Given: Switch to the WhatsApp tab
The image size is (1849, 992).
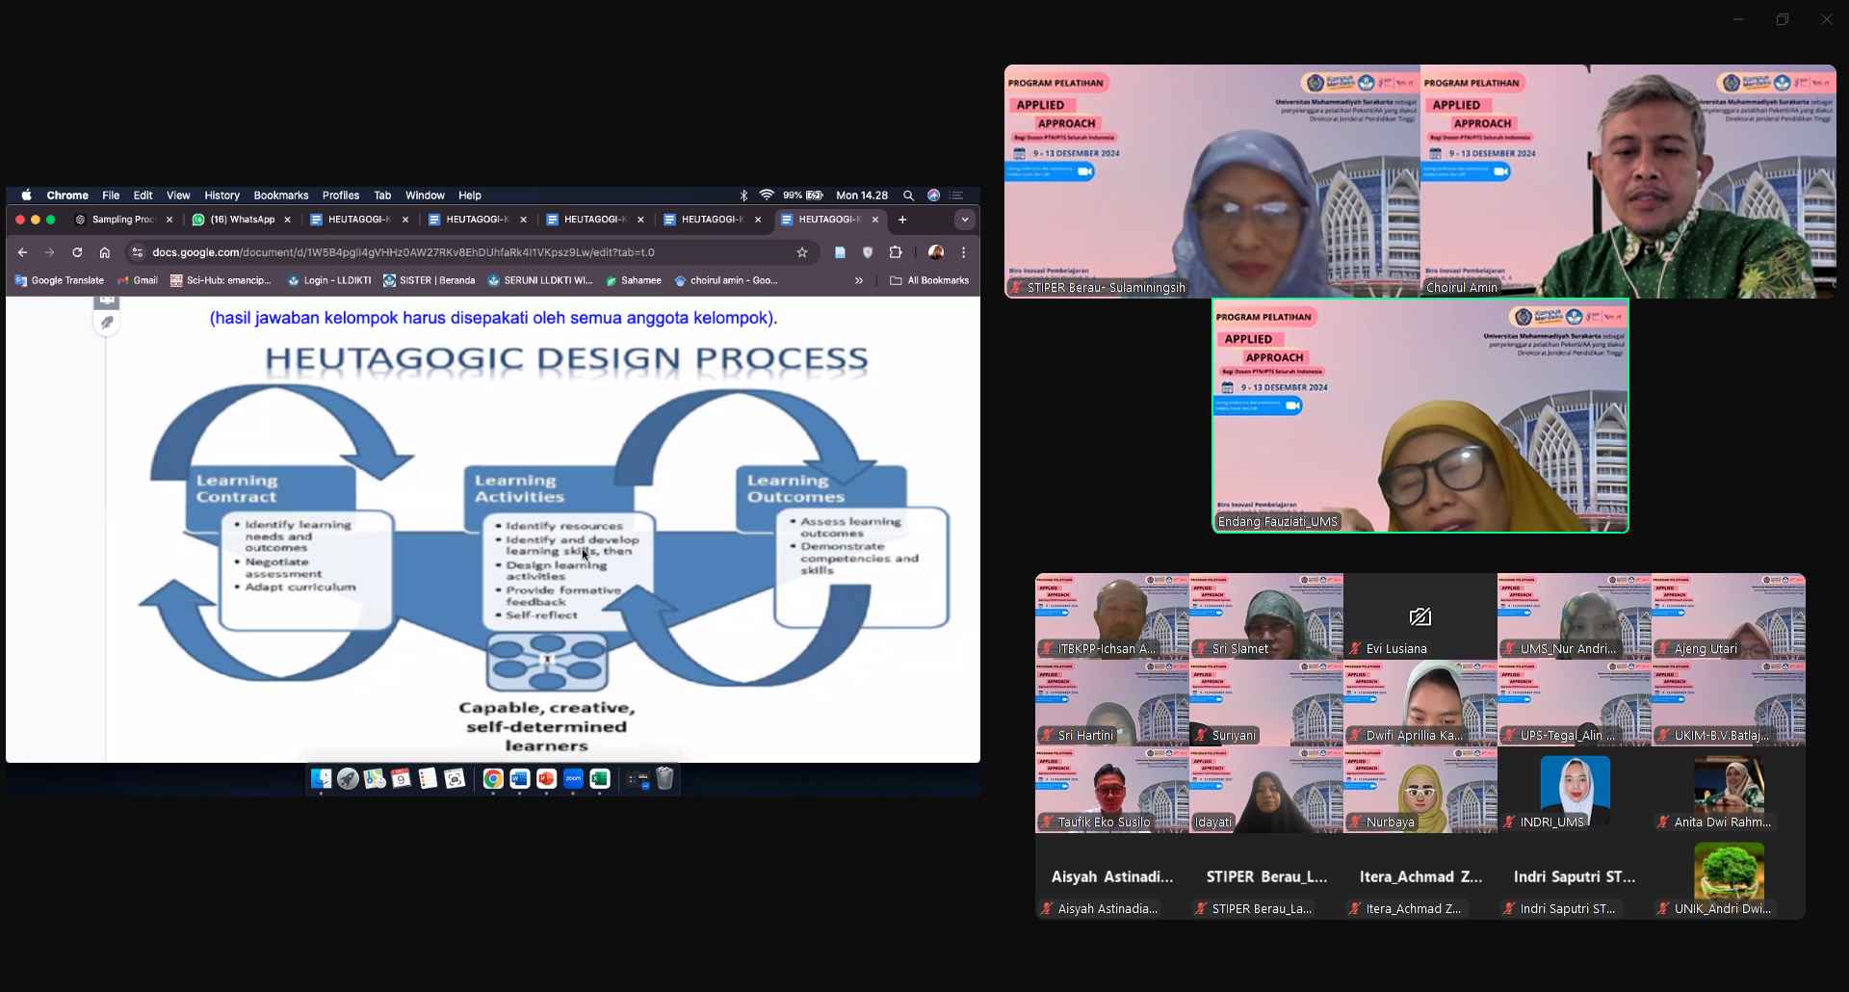Looking at the screenshot, I should pos(242,220).
